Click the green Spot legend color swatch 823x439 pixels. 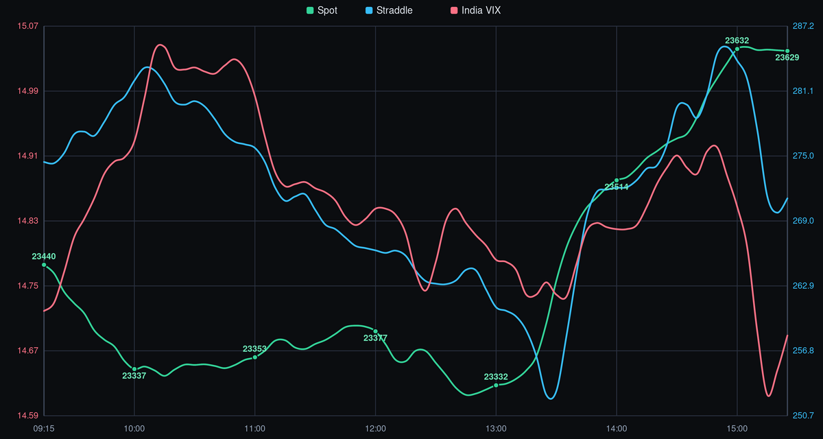pyautogui.click(x=309, y=10)
